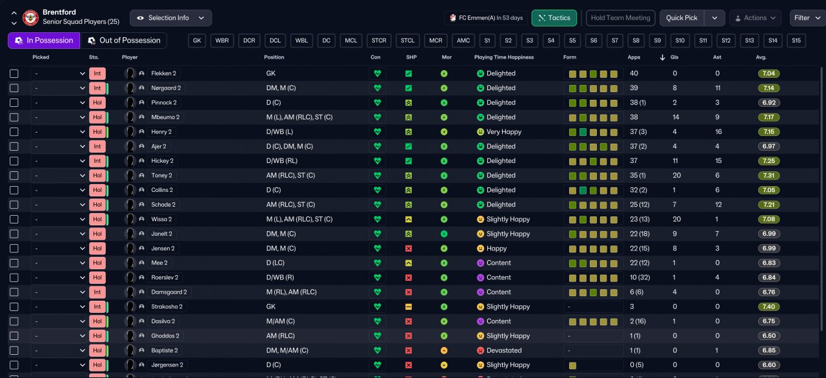The width and height of the screenshot is (826, 378).
Task: Select the checkbox next to Mbeumo
Action: (14, 117)
